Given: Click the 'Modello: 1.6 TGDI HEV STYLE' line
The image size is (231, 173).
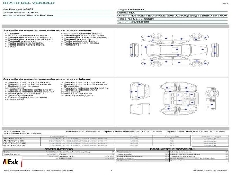Looking at the screenshot, I should (x=172, y=16).
